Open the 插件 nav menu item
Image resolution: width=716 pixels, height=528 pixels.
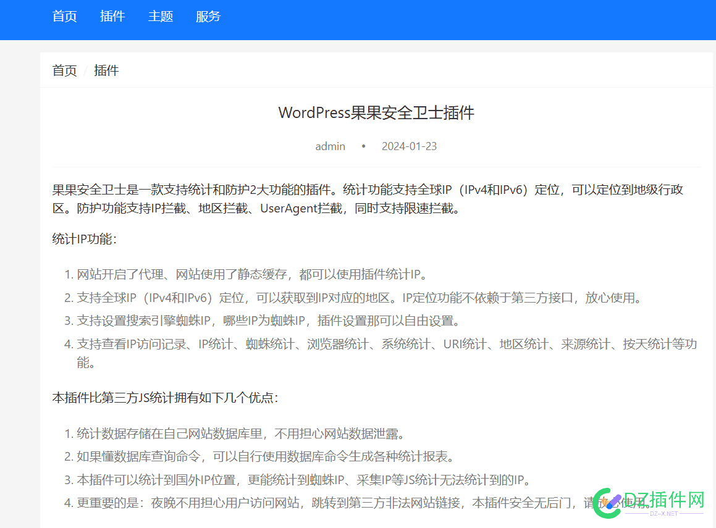tap(112, 17)
